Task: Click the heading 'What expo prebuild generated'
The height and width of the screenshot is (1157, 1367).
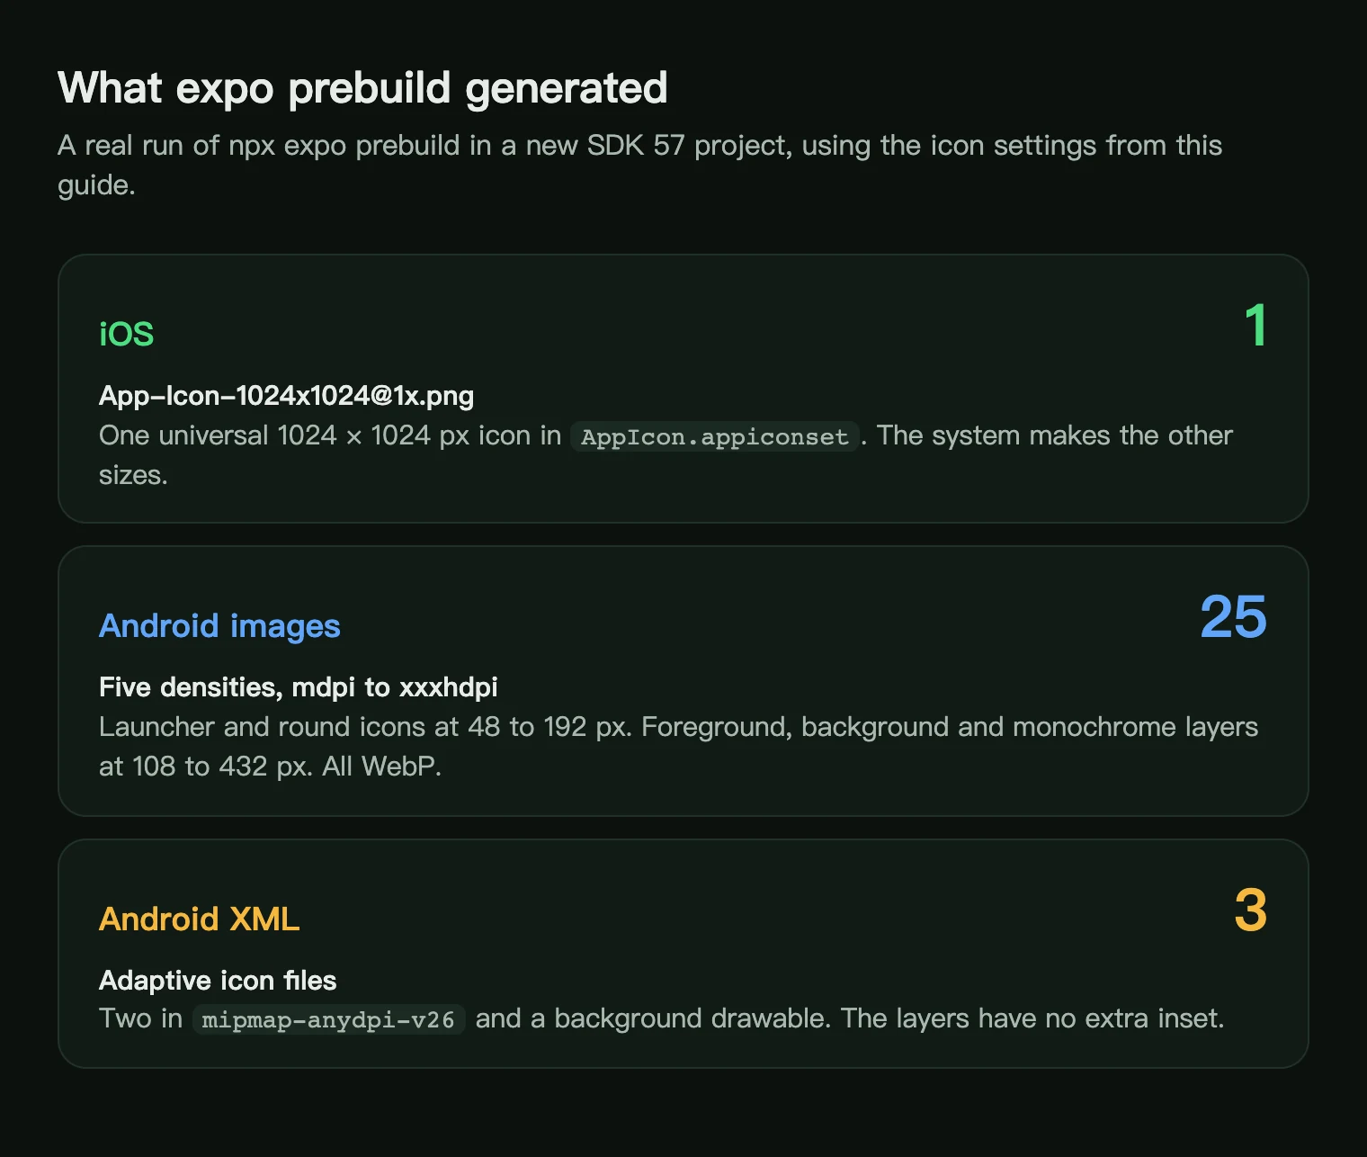Action: click(362, 88)
